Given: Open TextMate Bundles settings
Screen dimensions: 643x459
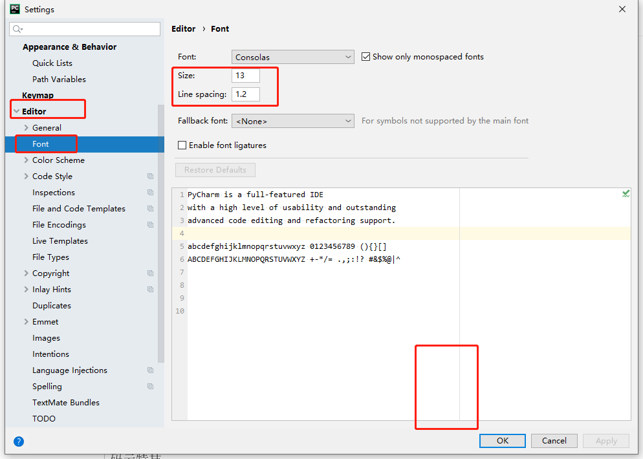Looking at the screenshot, I should (65, 403).
